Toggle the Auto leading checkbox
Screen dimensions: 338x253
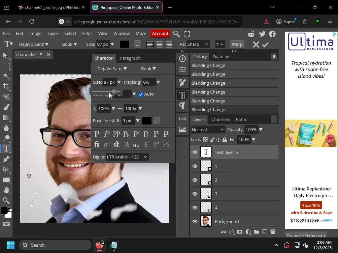pos(141,94)
